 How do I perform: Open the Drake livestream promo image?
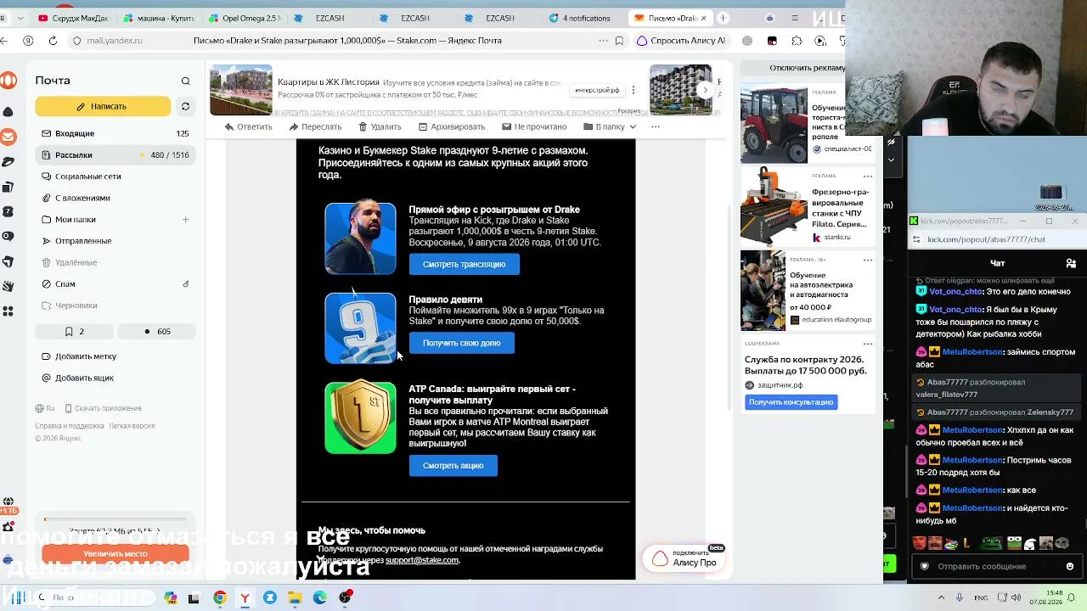pyautogui.click(x=360, y=238)
